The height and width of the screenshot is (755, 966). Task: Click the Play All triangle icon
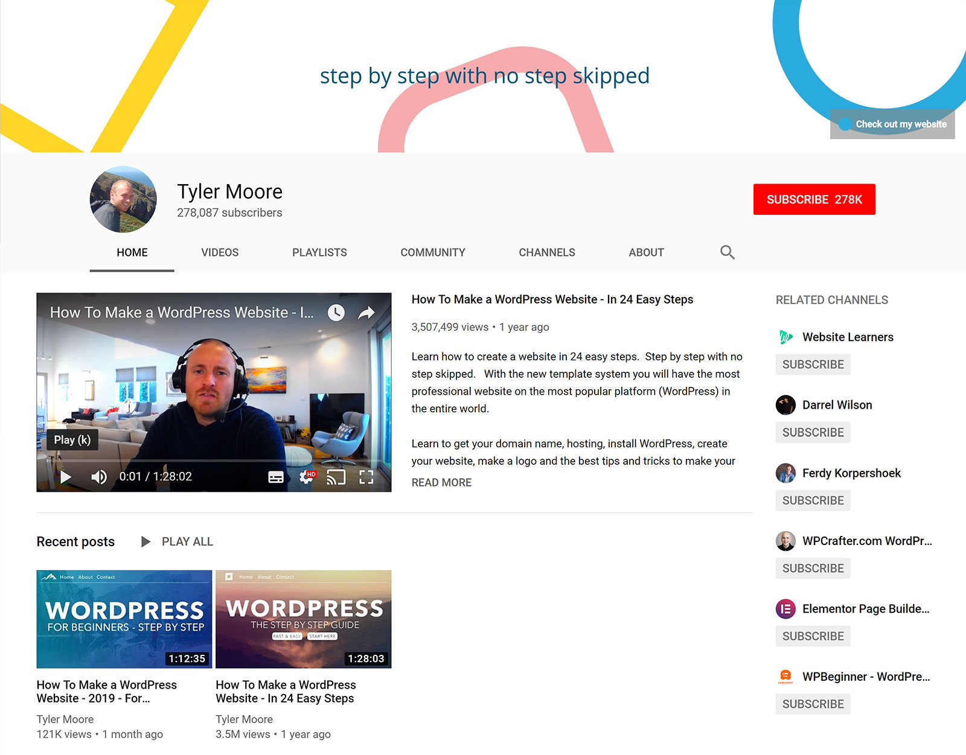146,542
